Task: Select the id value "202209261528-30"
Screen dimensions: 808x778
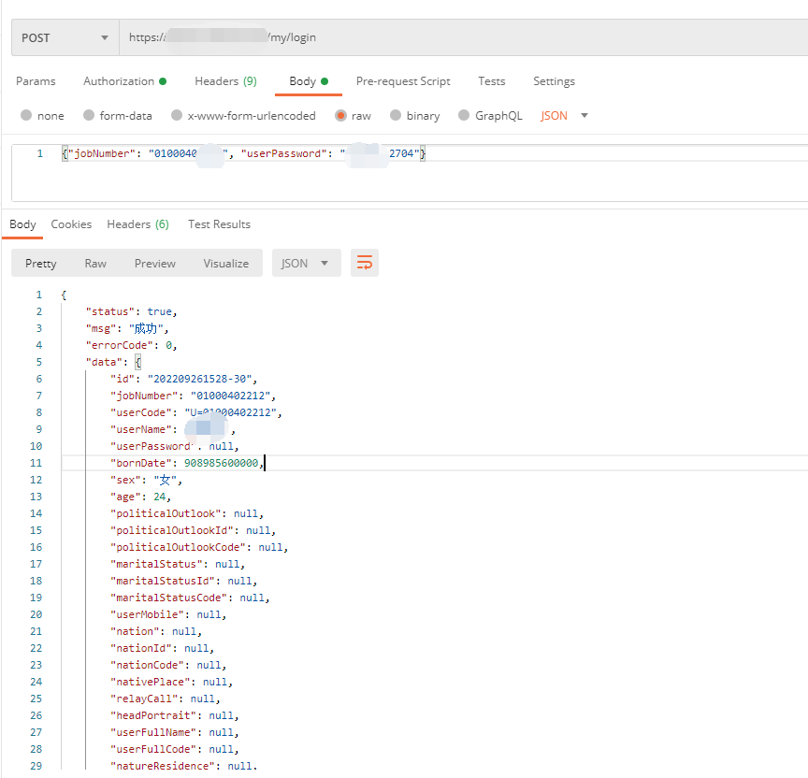Action: click(x=199, y=380)
